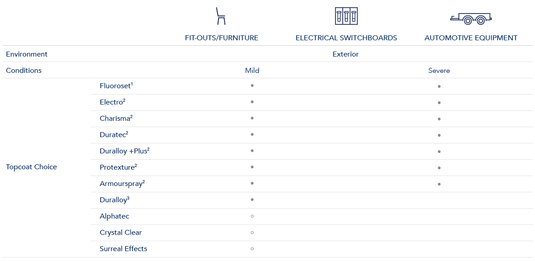Open the Protexture topcoat entry

point(118,167)
